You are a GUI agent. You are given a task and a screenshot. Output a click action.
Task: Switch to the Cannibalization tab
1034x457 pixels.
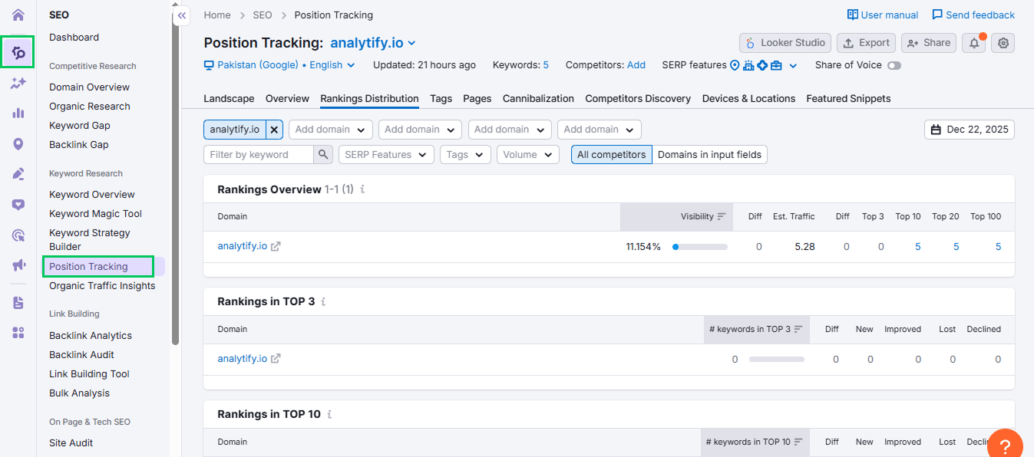(x=538, y=99)
